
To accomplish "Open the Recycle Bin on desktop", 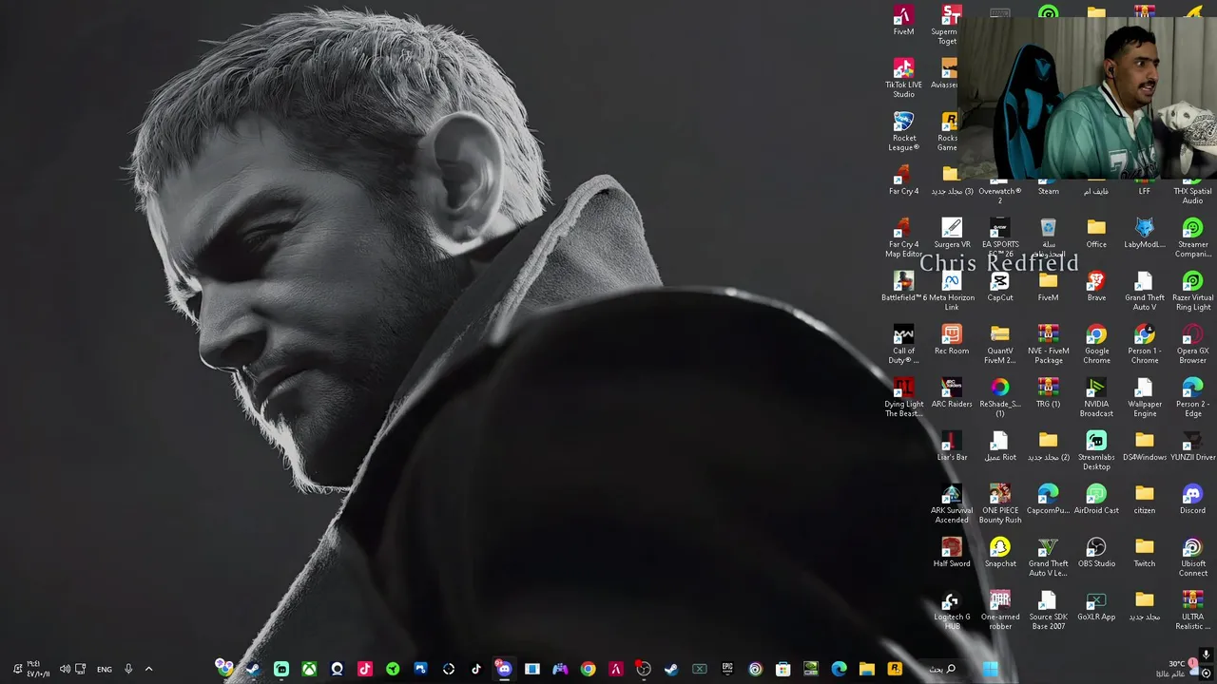I will coord(1048,237).
